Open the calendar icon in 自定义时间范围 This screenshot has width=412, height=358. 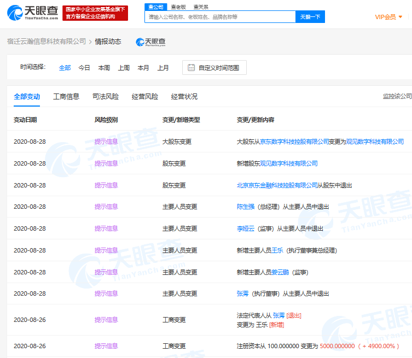point(191,68)
